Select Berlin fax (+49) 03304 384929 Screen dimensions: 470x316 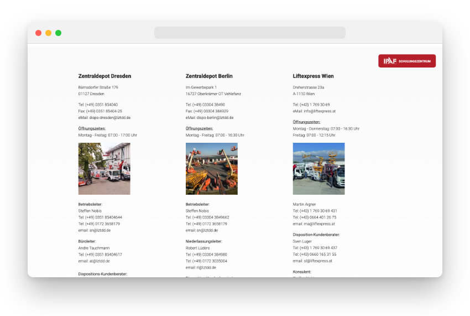(211, 111)
